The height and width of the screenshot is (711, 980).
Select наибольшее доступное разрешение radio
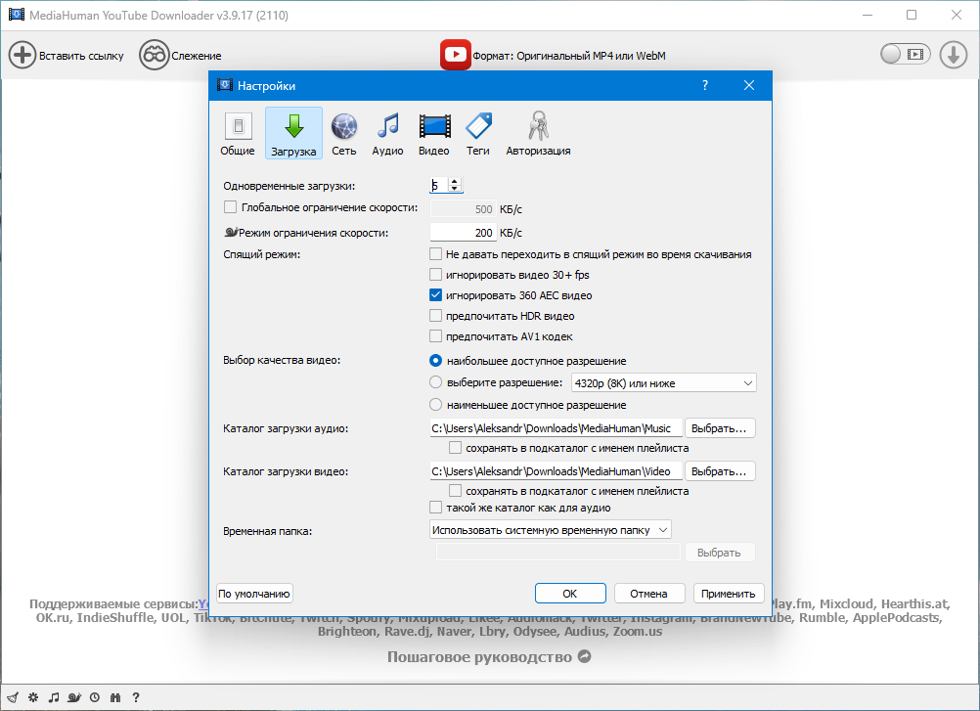pos(435,361)
